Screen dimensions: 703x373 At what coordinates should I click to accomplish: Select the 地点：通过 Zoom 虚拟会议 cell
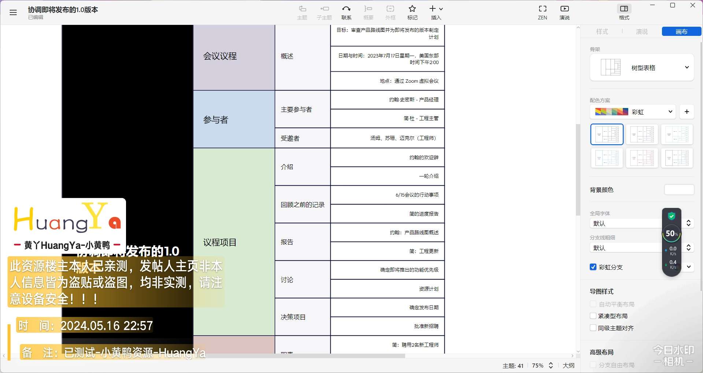tap(388, 81)
